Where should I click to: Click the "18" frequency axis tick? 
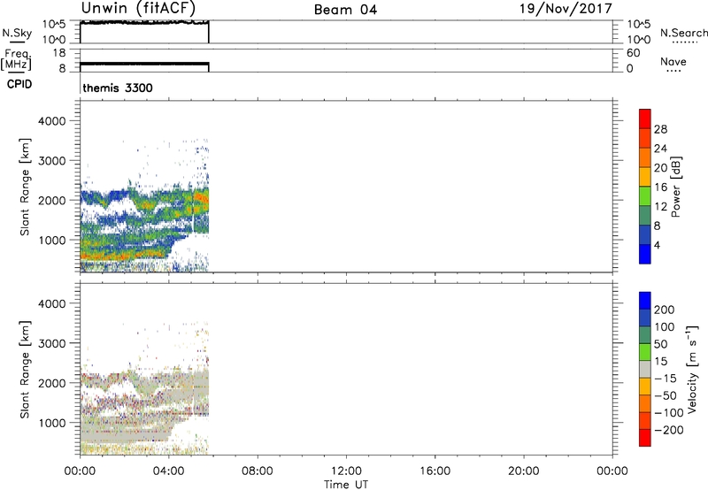(x=59, y=53)
